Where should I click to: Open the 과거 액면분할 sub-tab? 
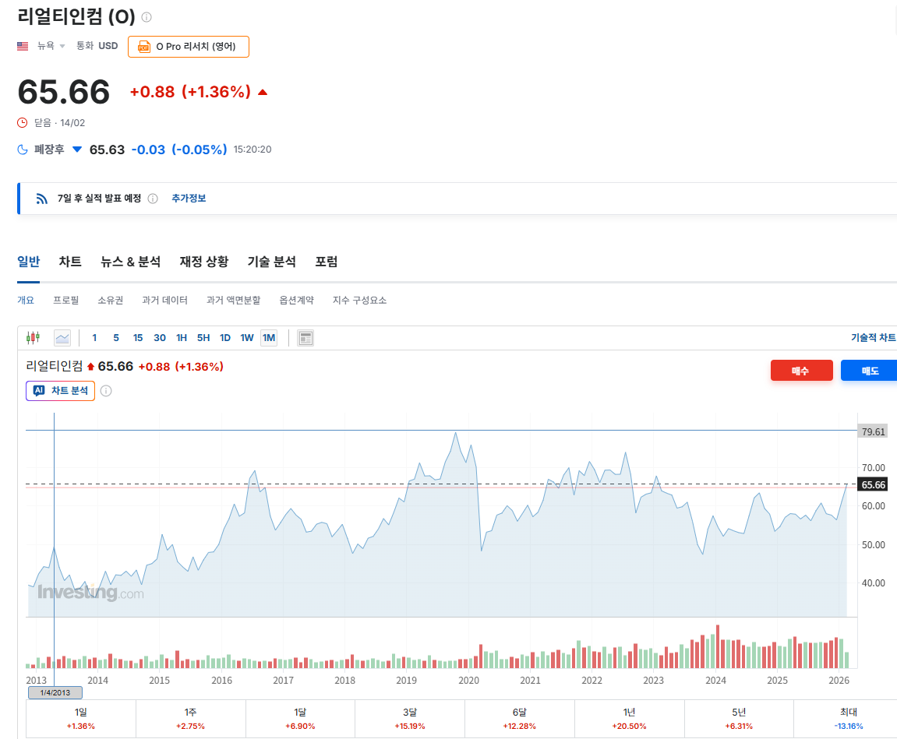tap(233, 300)
